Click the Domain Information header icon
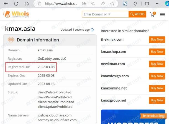The image size is (169, 124). click(x=11, y=40)
